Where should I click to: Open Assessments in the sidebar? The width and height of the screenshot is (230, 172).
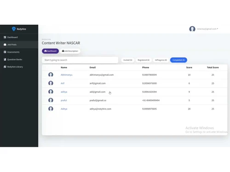click(19, 52)
